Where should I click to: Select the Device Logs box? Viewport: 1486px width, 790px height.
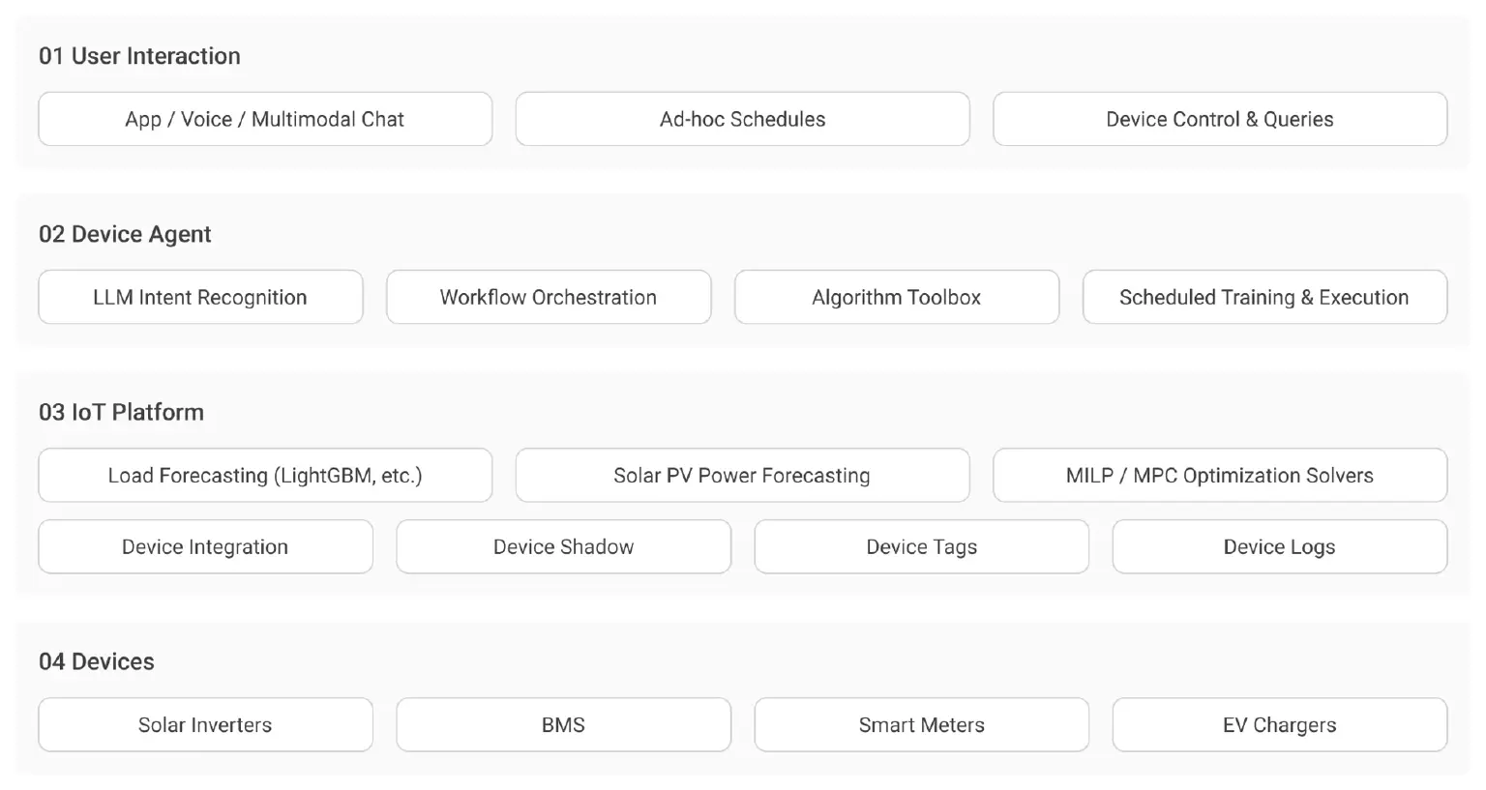click(1279, 546)
